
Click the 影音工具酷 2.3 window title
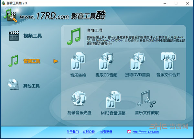17,3
